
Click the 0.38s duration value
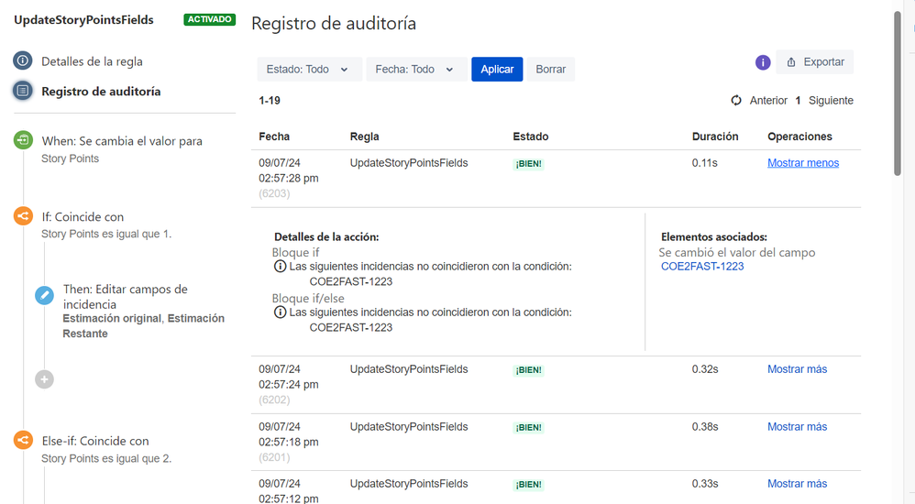click(x=705, y=427)
